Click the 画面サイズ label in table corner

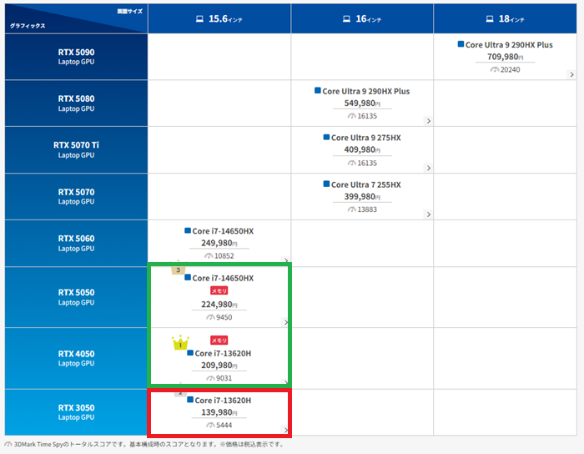pyautogui.click(x=129, y=12)
